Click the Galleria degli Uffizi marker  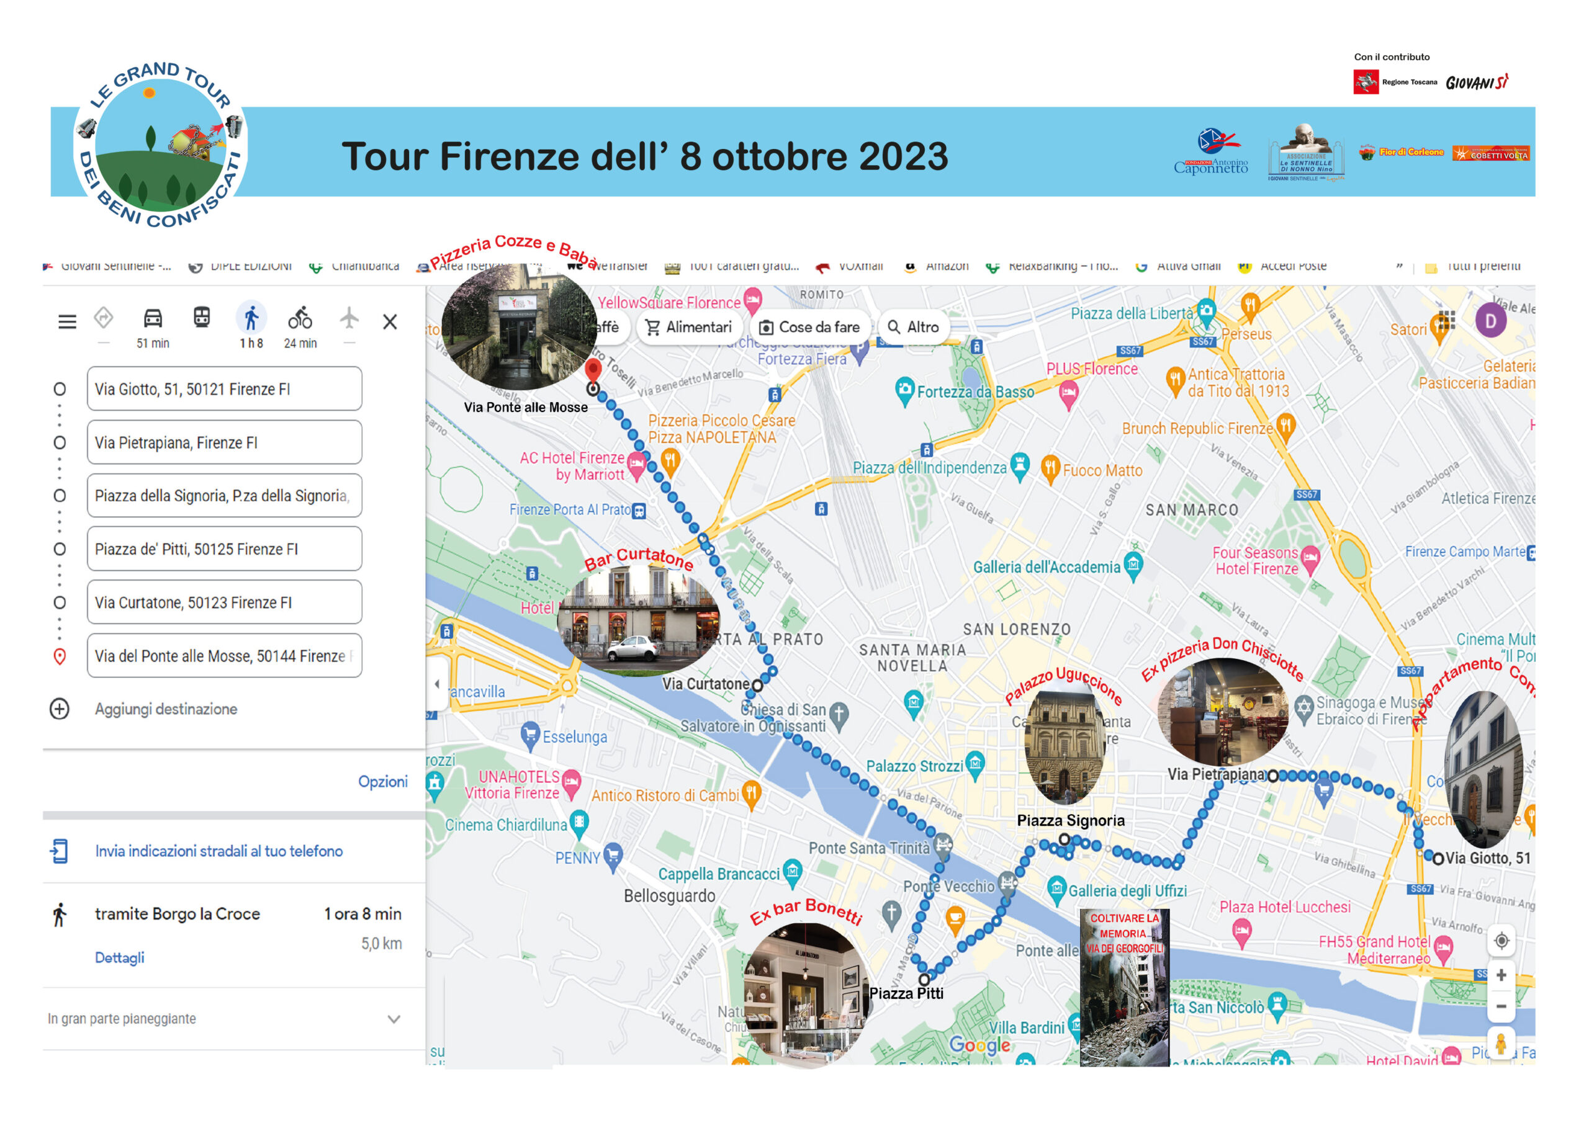[1057, 890]
